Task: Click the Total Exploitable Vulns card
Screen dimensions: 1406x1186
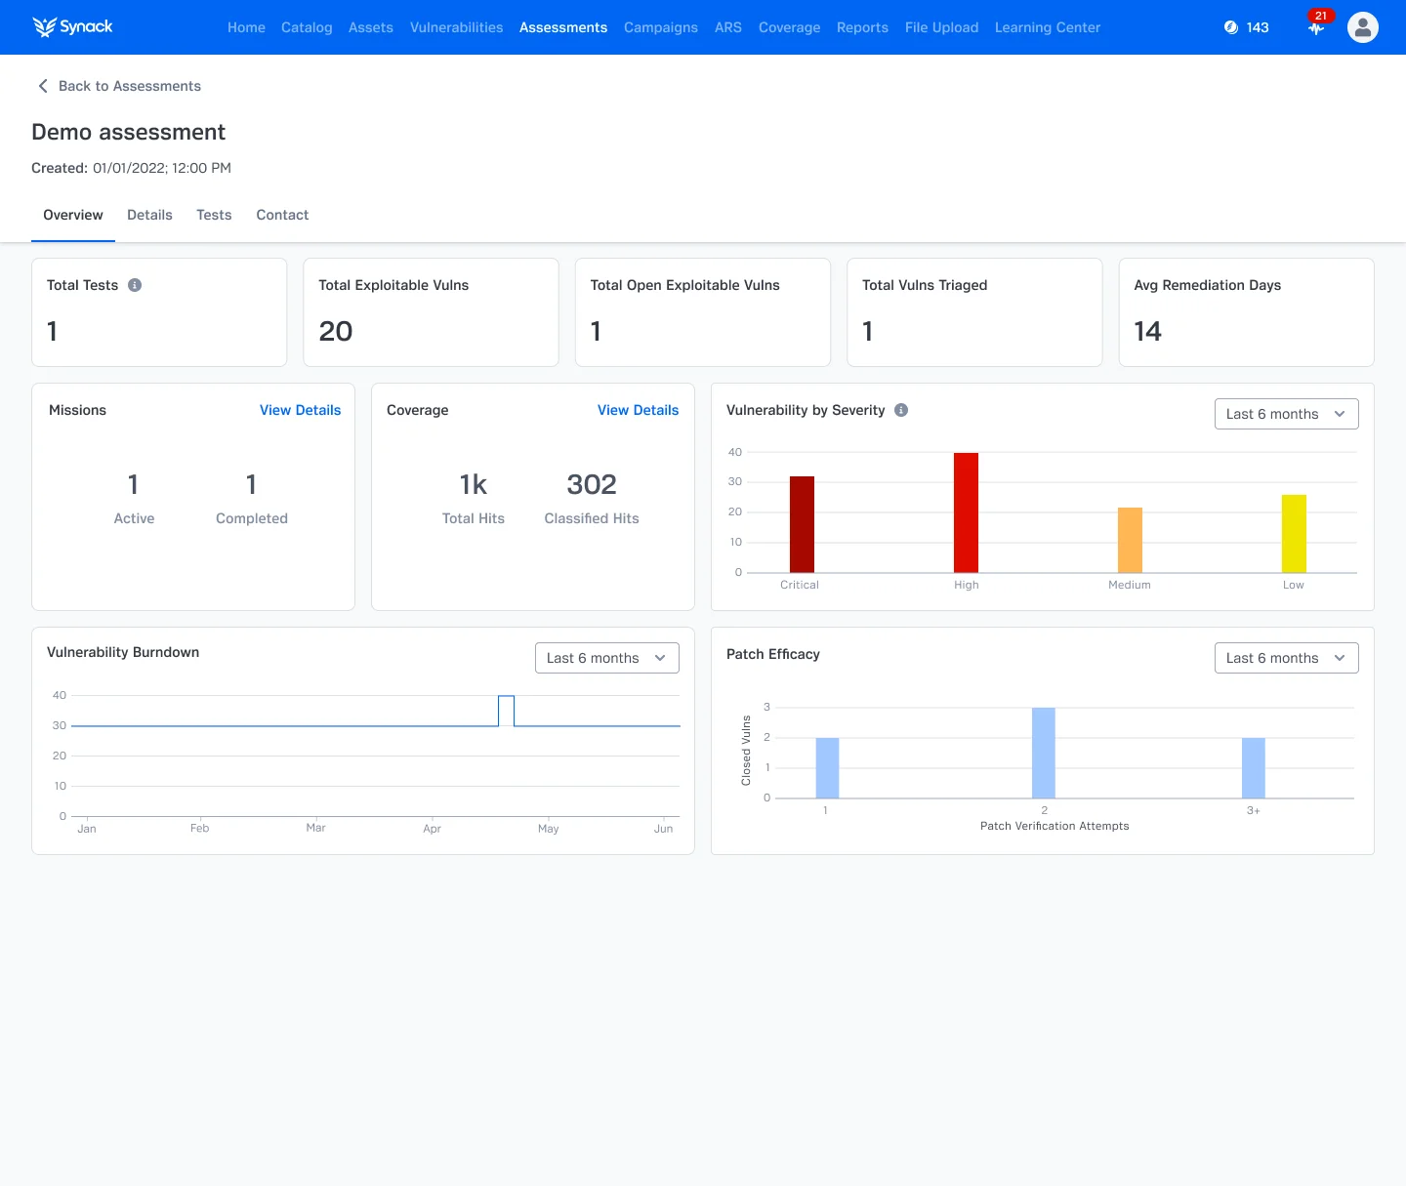Action: click(431, 312)
